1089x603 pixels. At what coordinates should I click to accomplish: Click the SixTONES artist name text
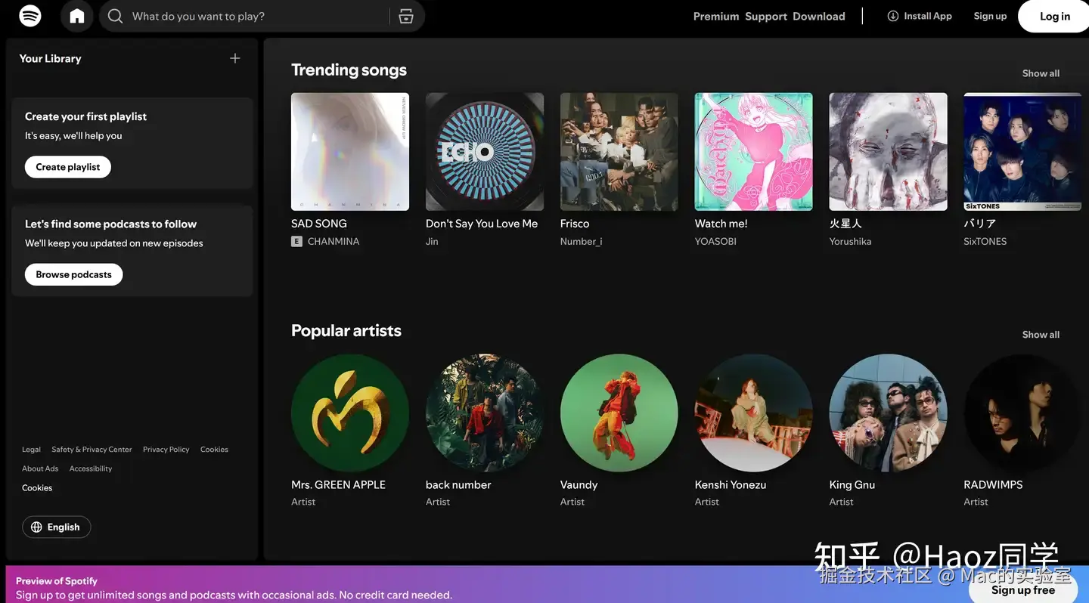985,242
